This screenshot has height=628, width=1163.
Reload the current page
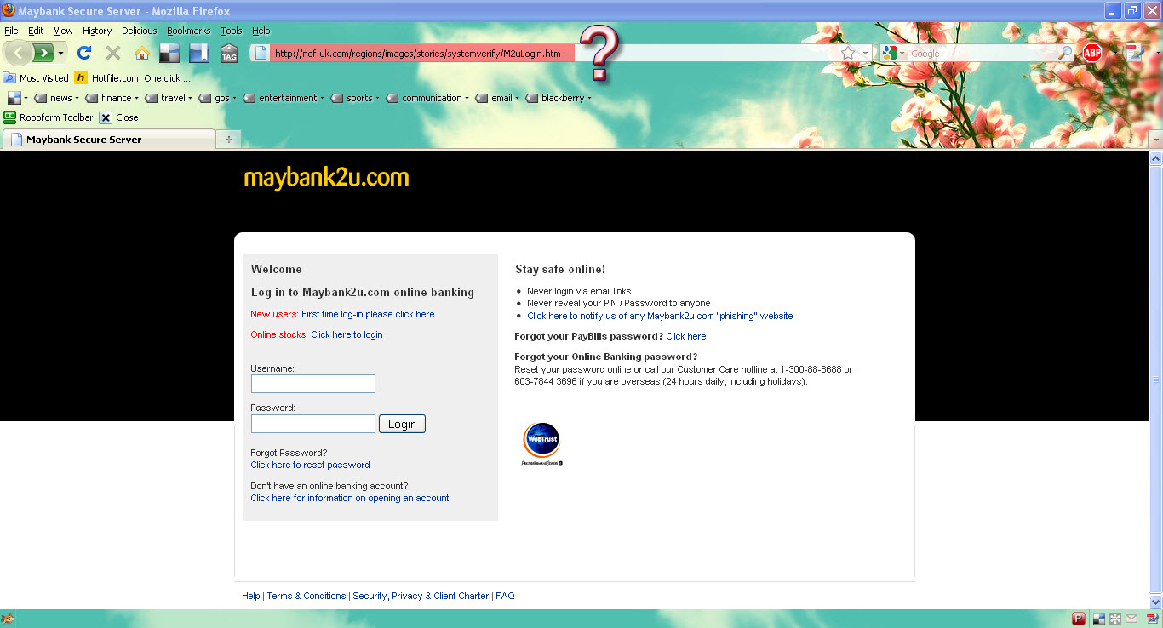(83, 52)
